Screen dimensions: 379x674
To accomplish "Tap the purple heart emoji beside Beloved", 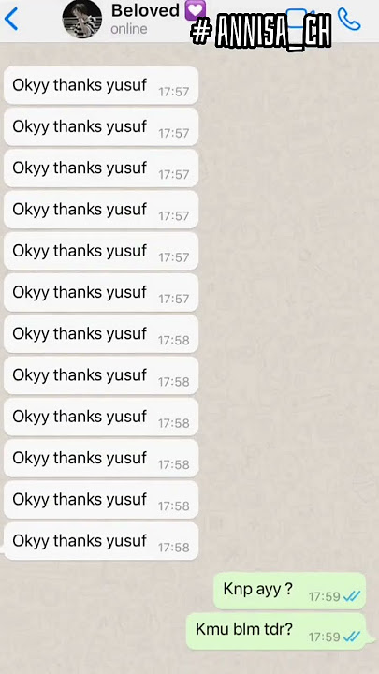I will [x=195, y=9].
